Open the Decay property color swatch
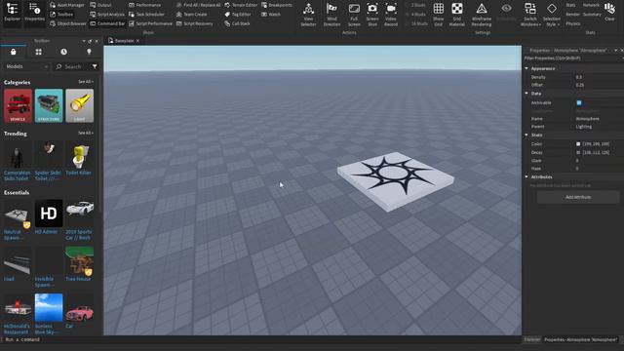Screen dimensions: 624x351 coord(578,152)
